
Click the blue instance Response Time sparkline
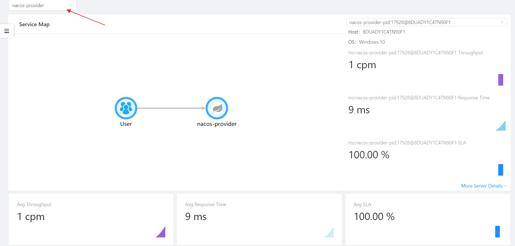coord(501,126)
